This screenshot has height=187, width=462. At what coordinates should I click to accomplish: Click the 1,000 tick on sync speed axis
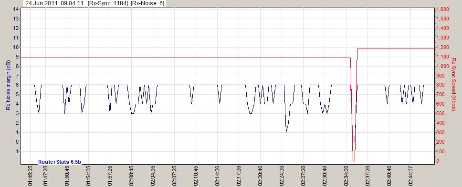(x=443, y=66)
